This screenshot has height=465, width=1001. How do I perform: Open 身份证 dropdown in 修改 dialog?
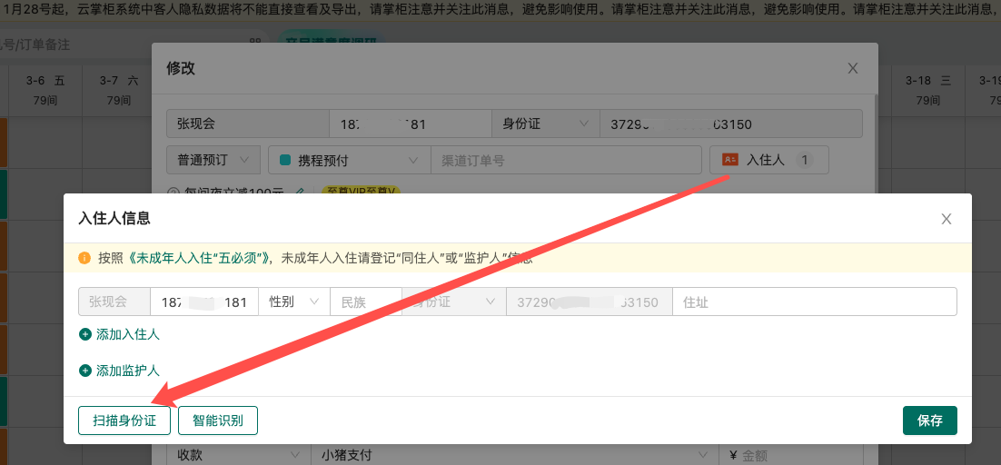(546, 124)
